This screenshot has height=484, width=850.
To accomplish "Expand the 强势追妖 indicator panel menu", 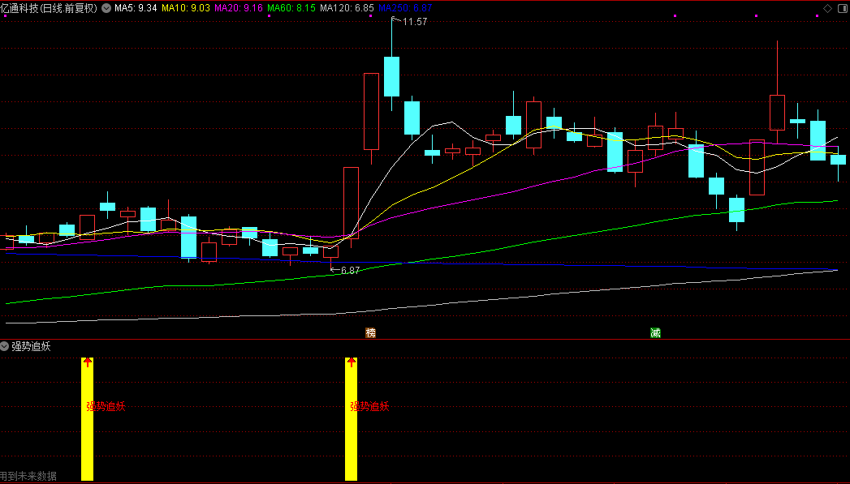I will point(4,346).
